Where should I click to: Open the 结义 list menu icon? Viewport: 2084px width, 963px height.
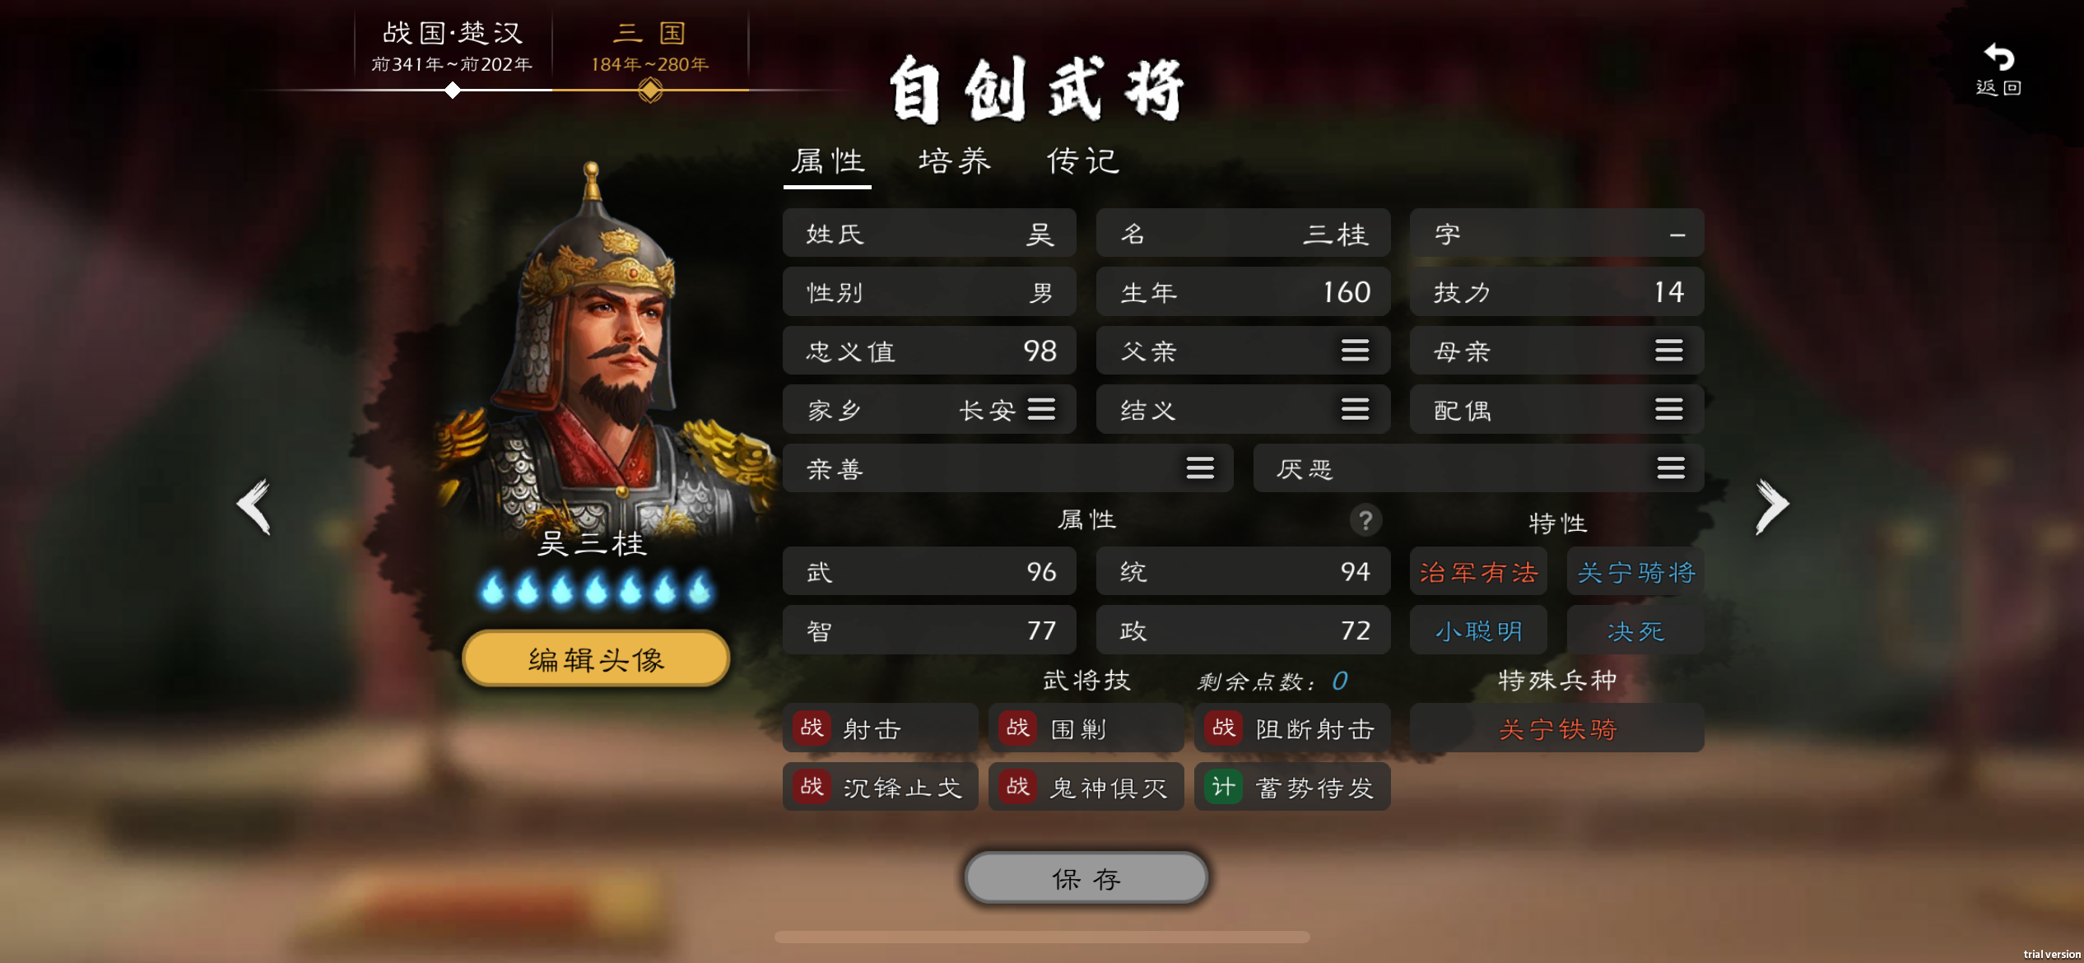coord(1355,409)
